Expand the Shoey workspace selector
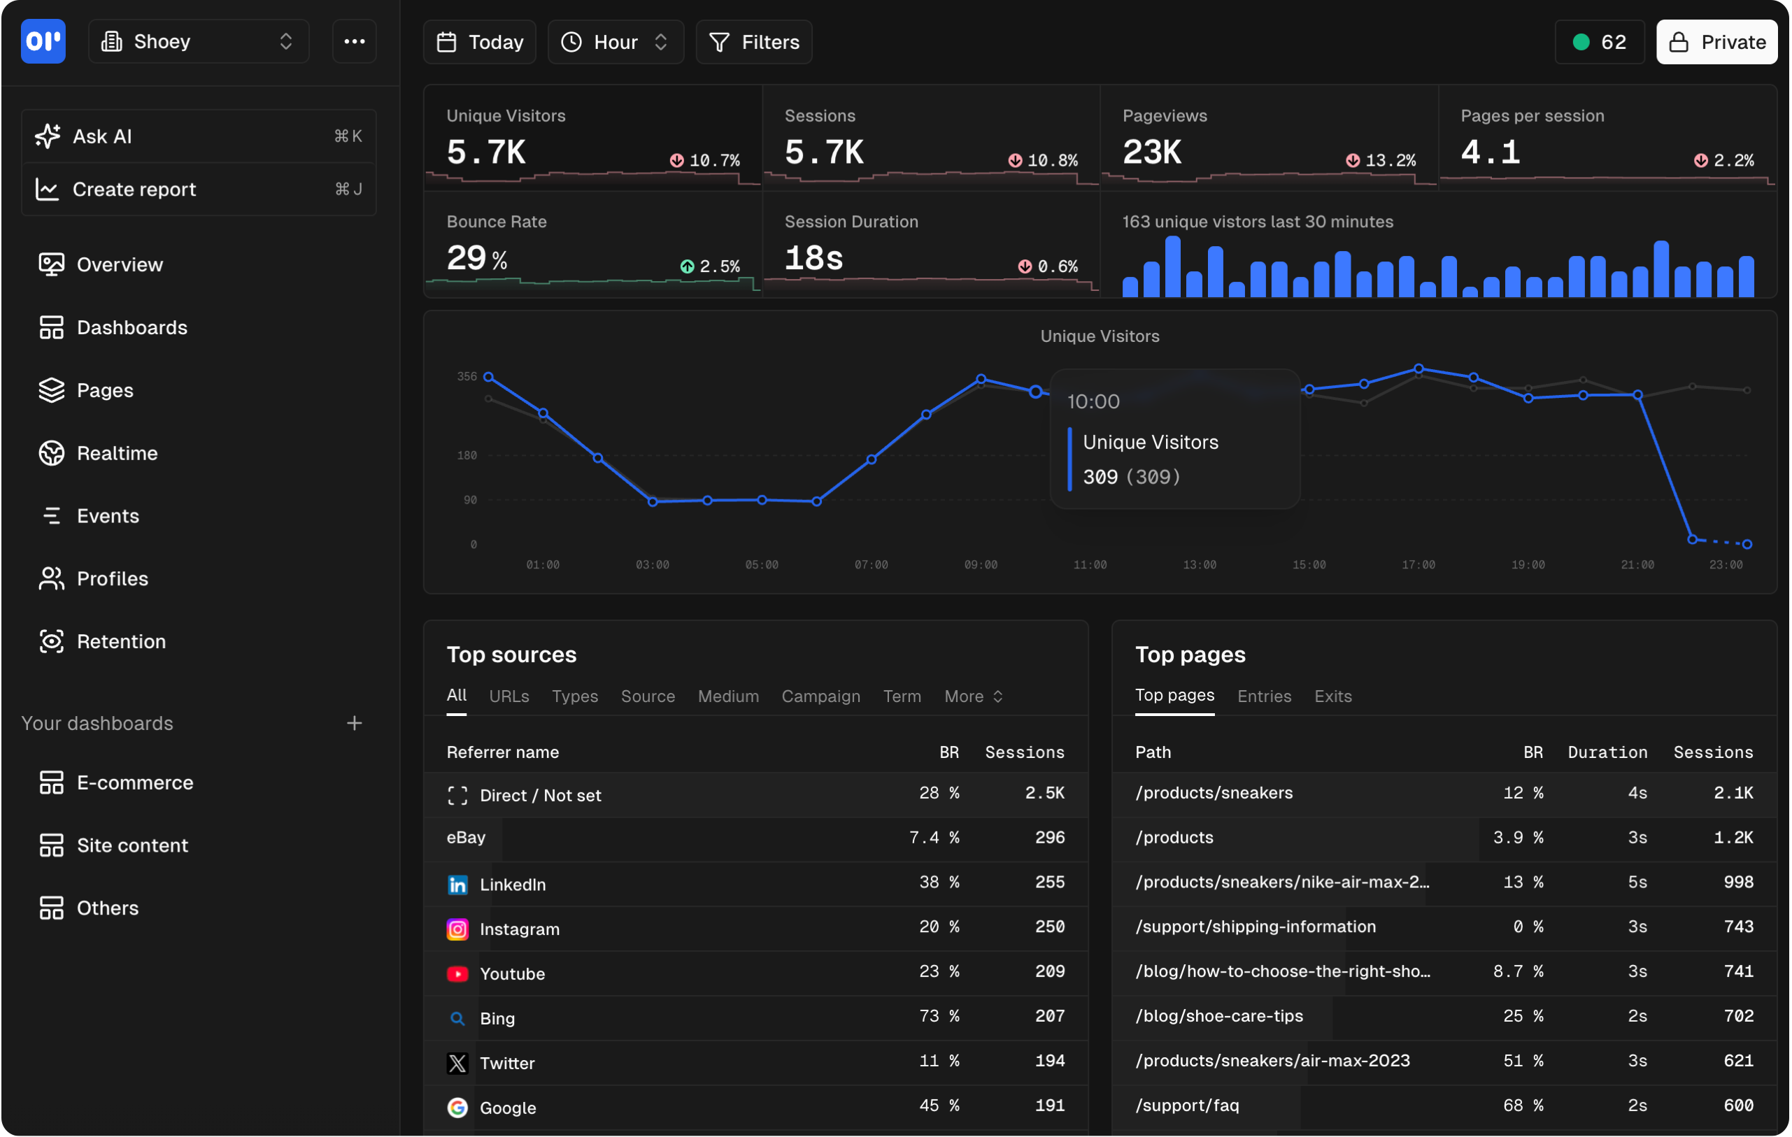 (198, 41)
